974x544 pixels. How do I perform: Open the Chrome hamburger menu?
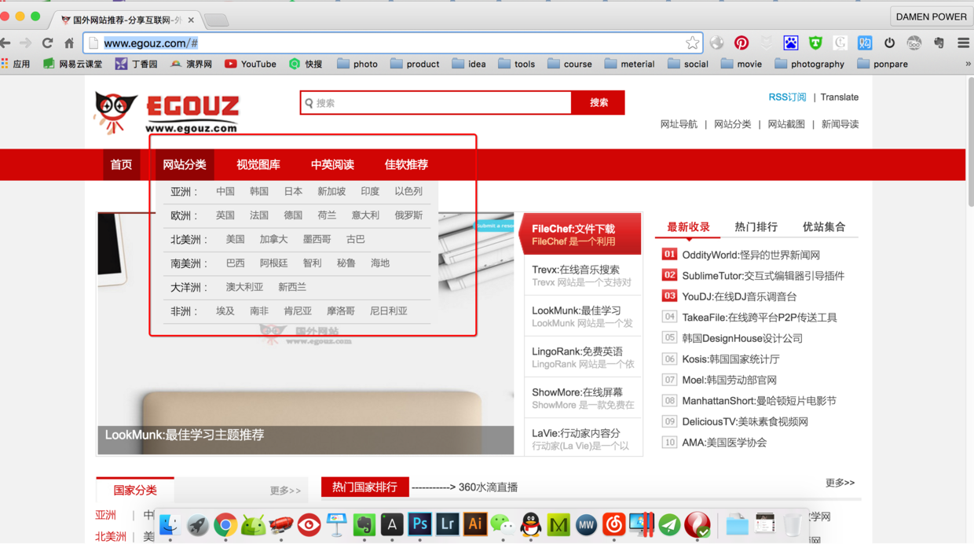point(963,42)
